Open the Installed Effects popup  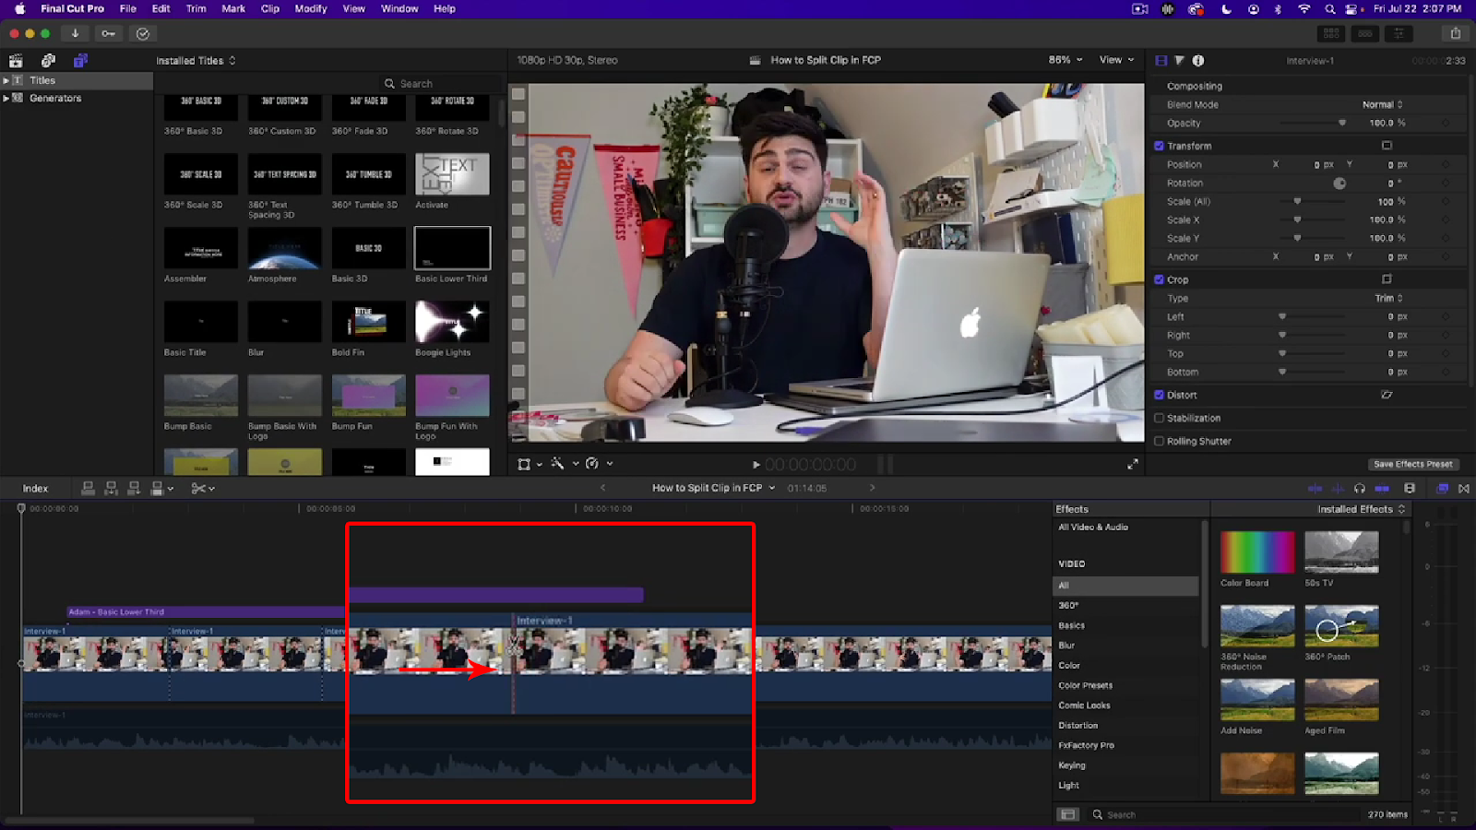(x=1361, y=509)
